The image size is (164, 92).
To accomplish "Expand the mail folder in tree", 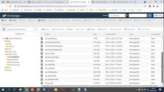I will click(x=5, y=49).
